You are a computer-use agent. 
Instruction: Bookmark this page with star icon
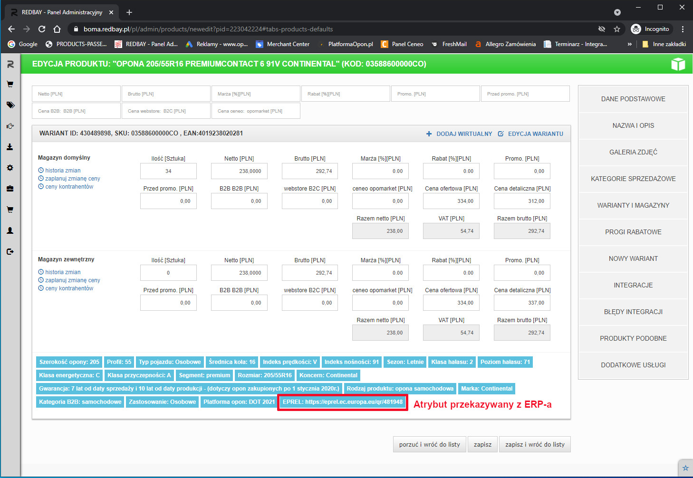point(617,29)
